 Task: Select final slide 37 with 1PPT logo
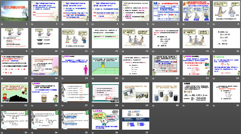[x=135, y=119]
